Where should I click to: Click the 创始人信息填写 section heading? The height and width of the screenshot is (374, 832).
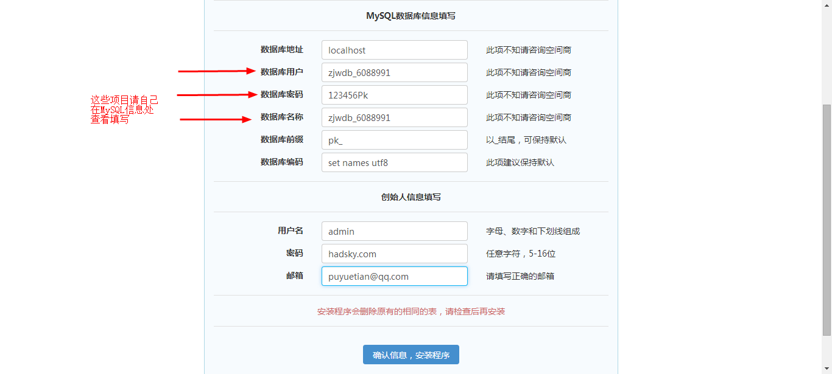tap(411, 197)
